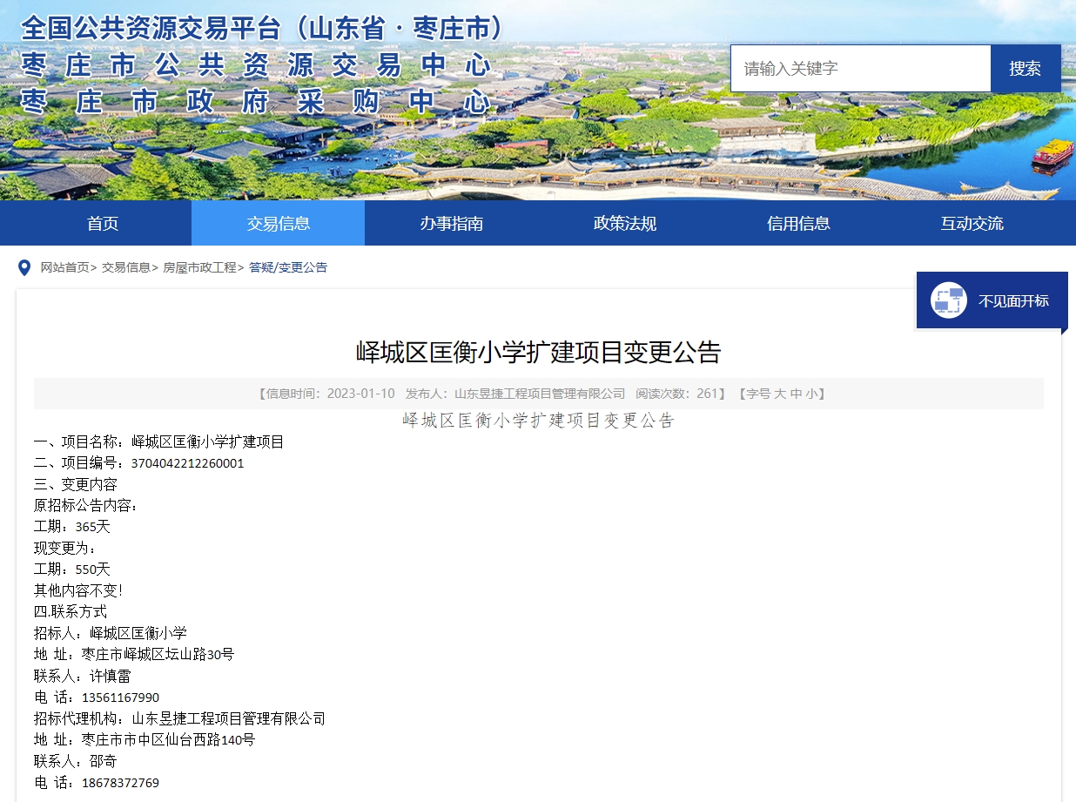Viewport: 1076px width, 802px height.
Task: Click the location pin icon in breadcrumb
Action: click(24, 267)
